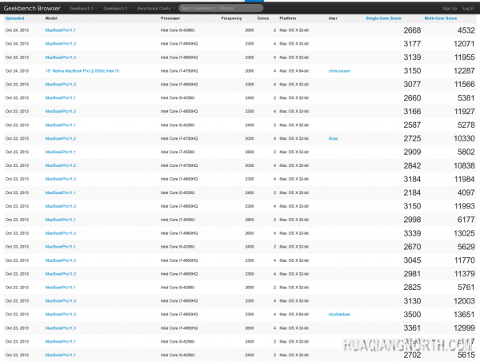
Task: Click the Model column header
Action: click(x=51, y=18)
